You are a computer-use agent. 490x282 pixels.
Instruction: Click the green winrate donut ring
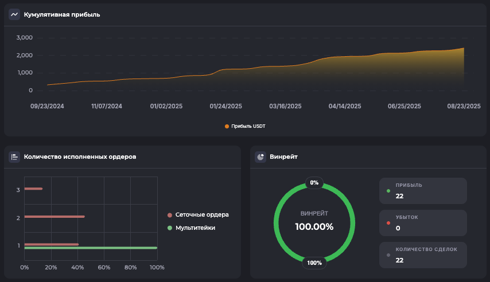tap(277, 223)
